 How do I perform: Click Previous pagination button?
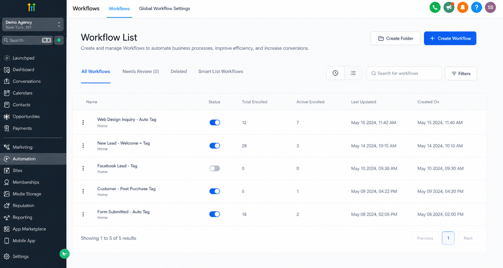[x=425, y=238]
